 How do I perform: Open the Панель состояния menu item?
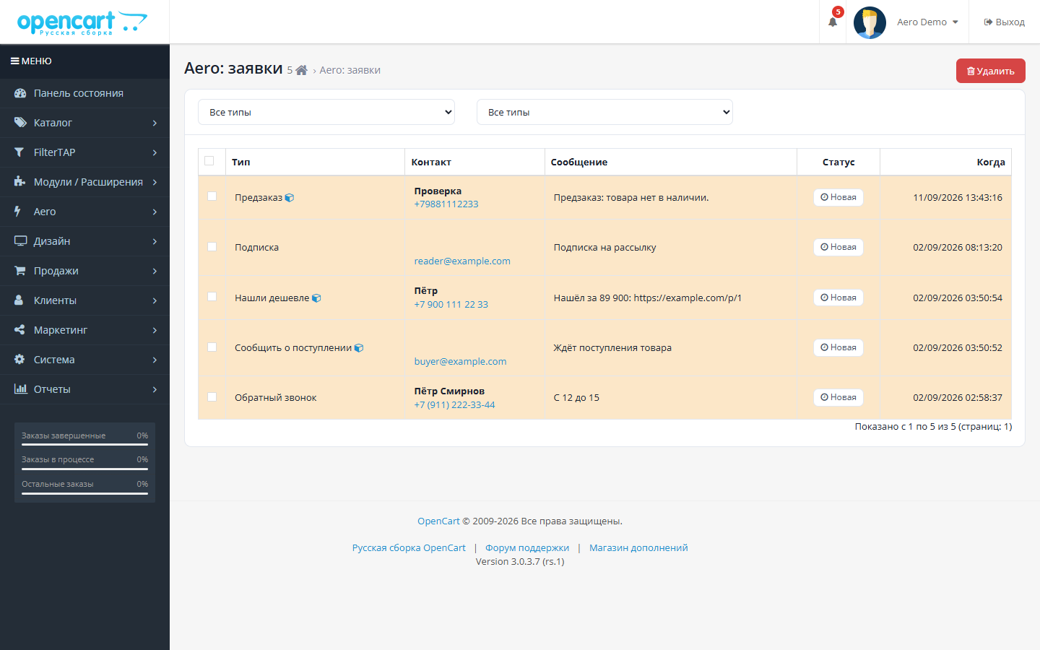(x=84, y=93)
